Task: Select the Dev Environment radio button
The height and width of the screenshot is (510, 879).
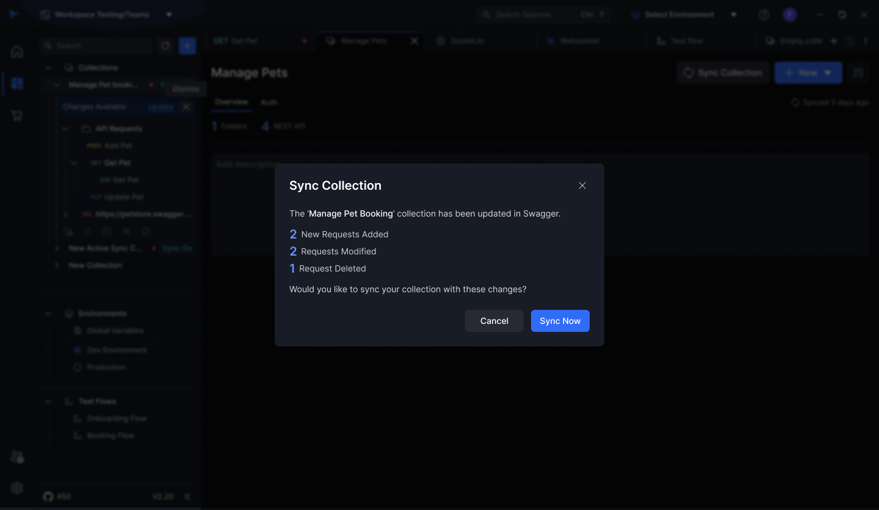Action: (78, 350)
